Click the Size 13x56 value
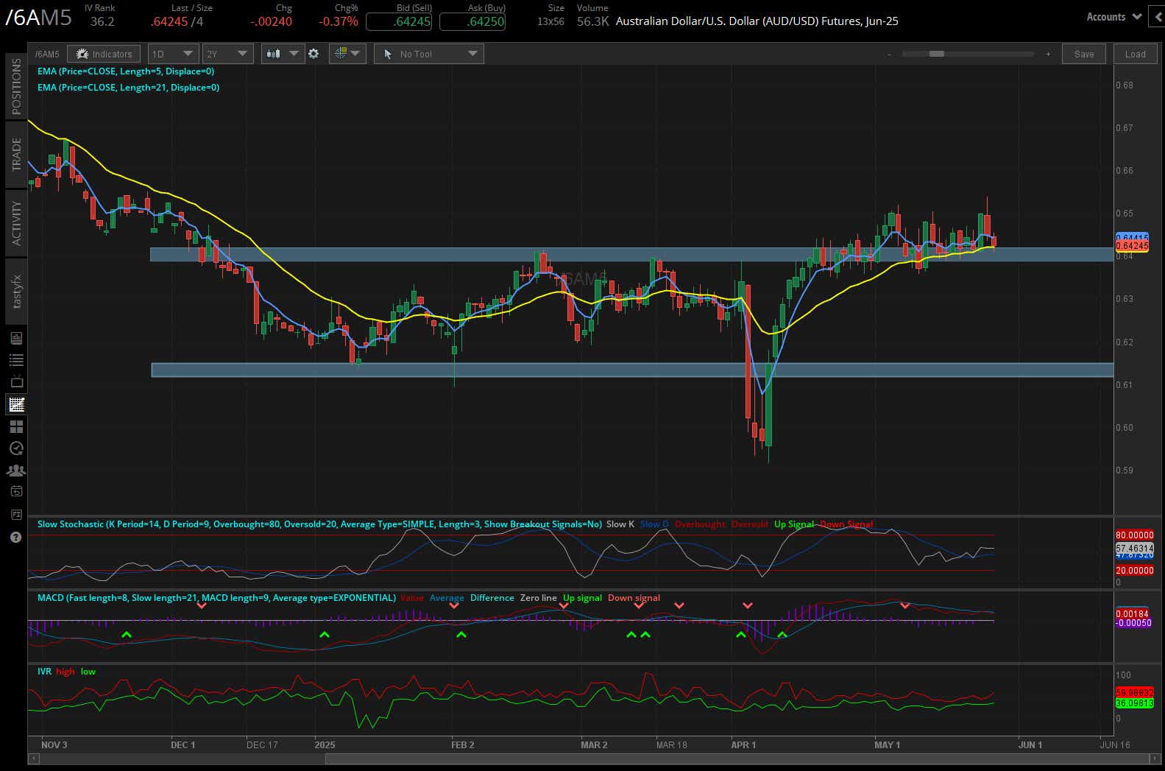 550,21
